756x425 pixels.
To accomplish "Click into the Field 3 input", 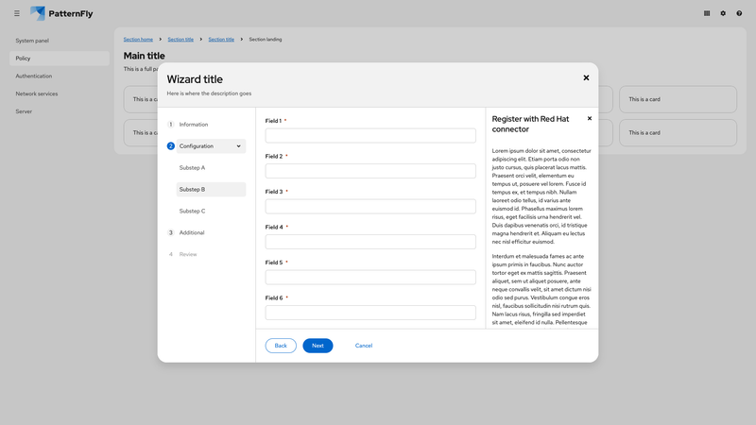I will 370,206.
